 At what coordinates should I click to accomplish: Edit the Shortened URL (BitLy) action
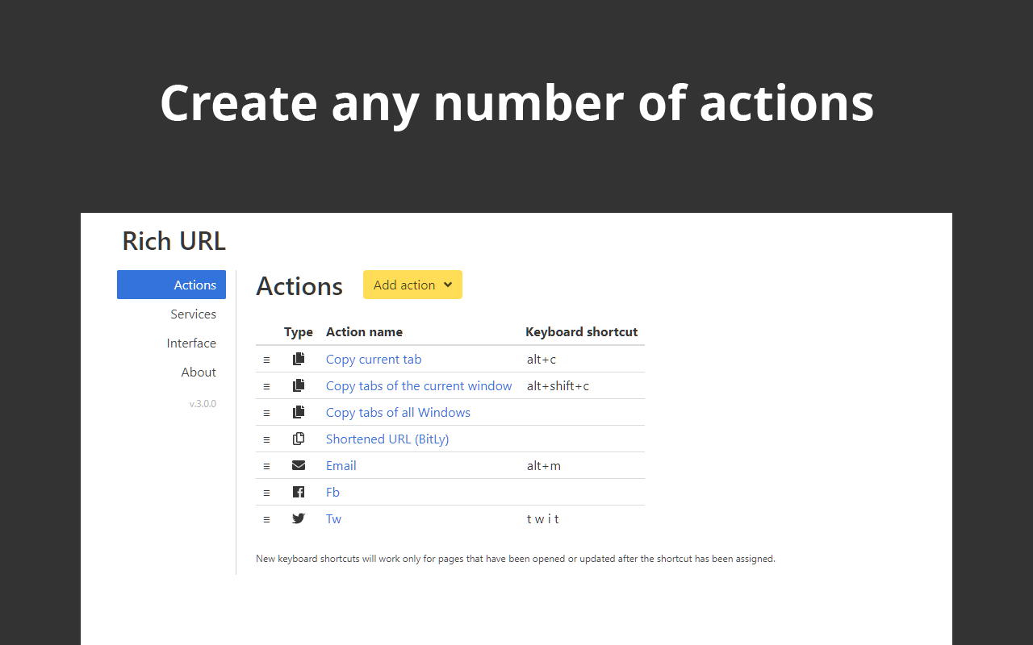[387, 439]
